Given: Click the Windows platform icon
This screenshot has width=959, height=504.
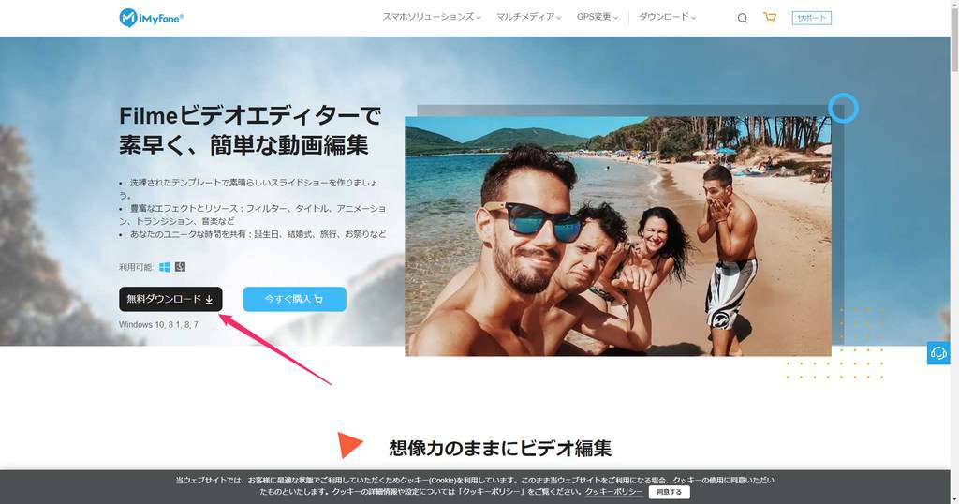Looking at the screenshot, I should tap(165, 267).
